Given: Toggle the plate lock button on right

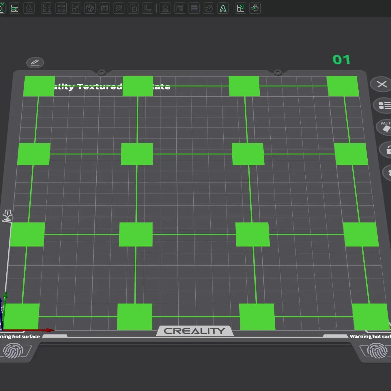Looking at the screenshot, I should point(386,149).
